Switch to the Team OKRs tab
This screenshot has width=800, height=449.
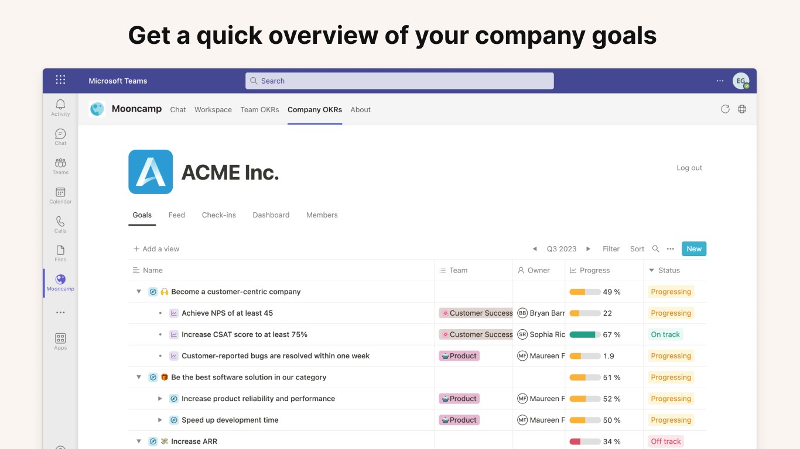point(259,110)
